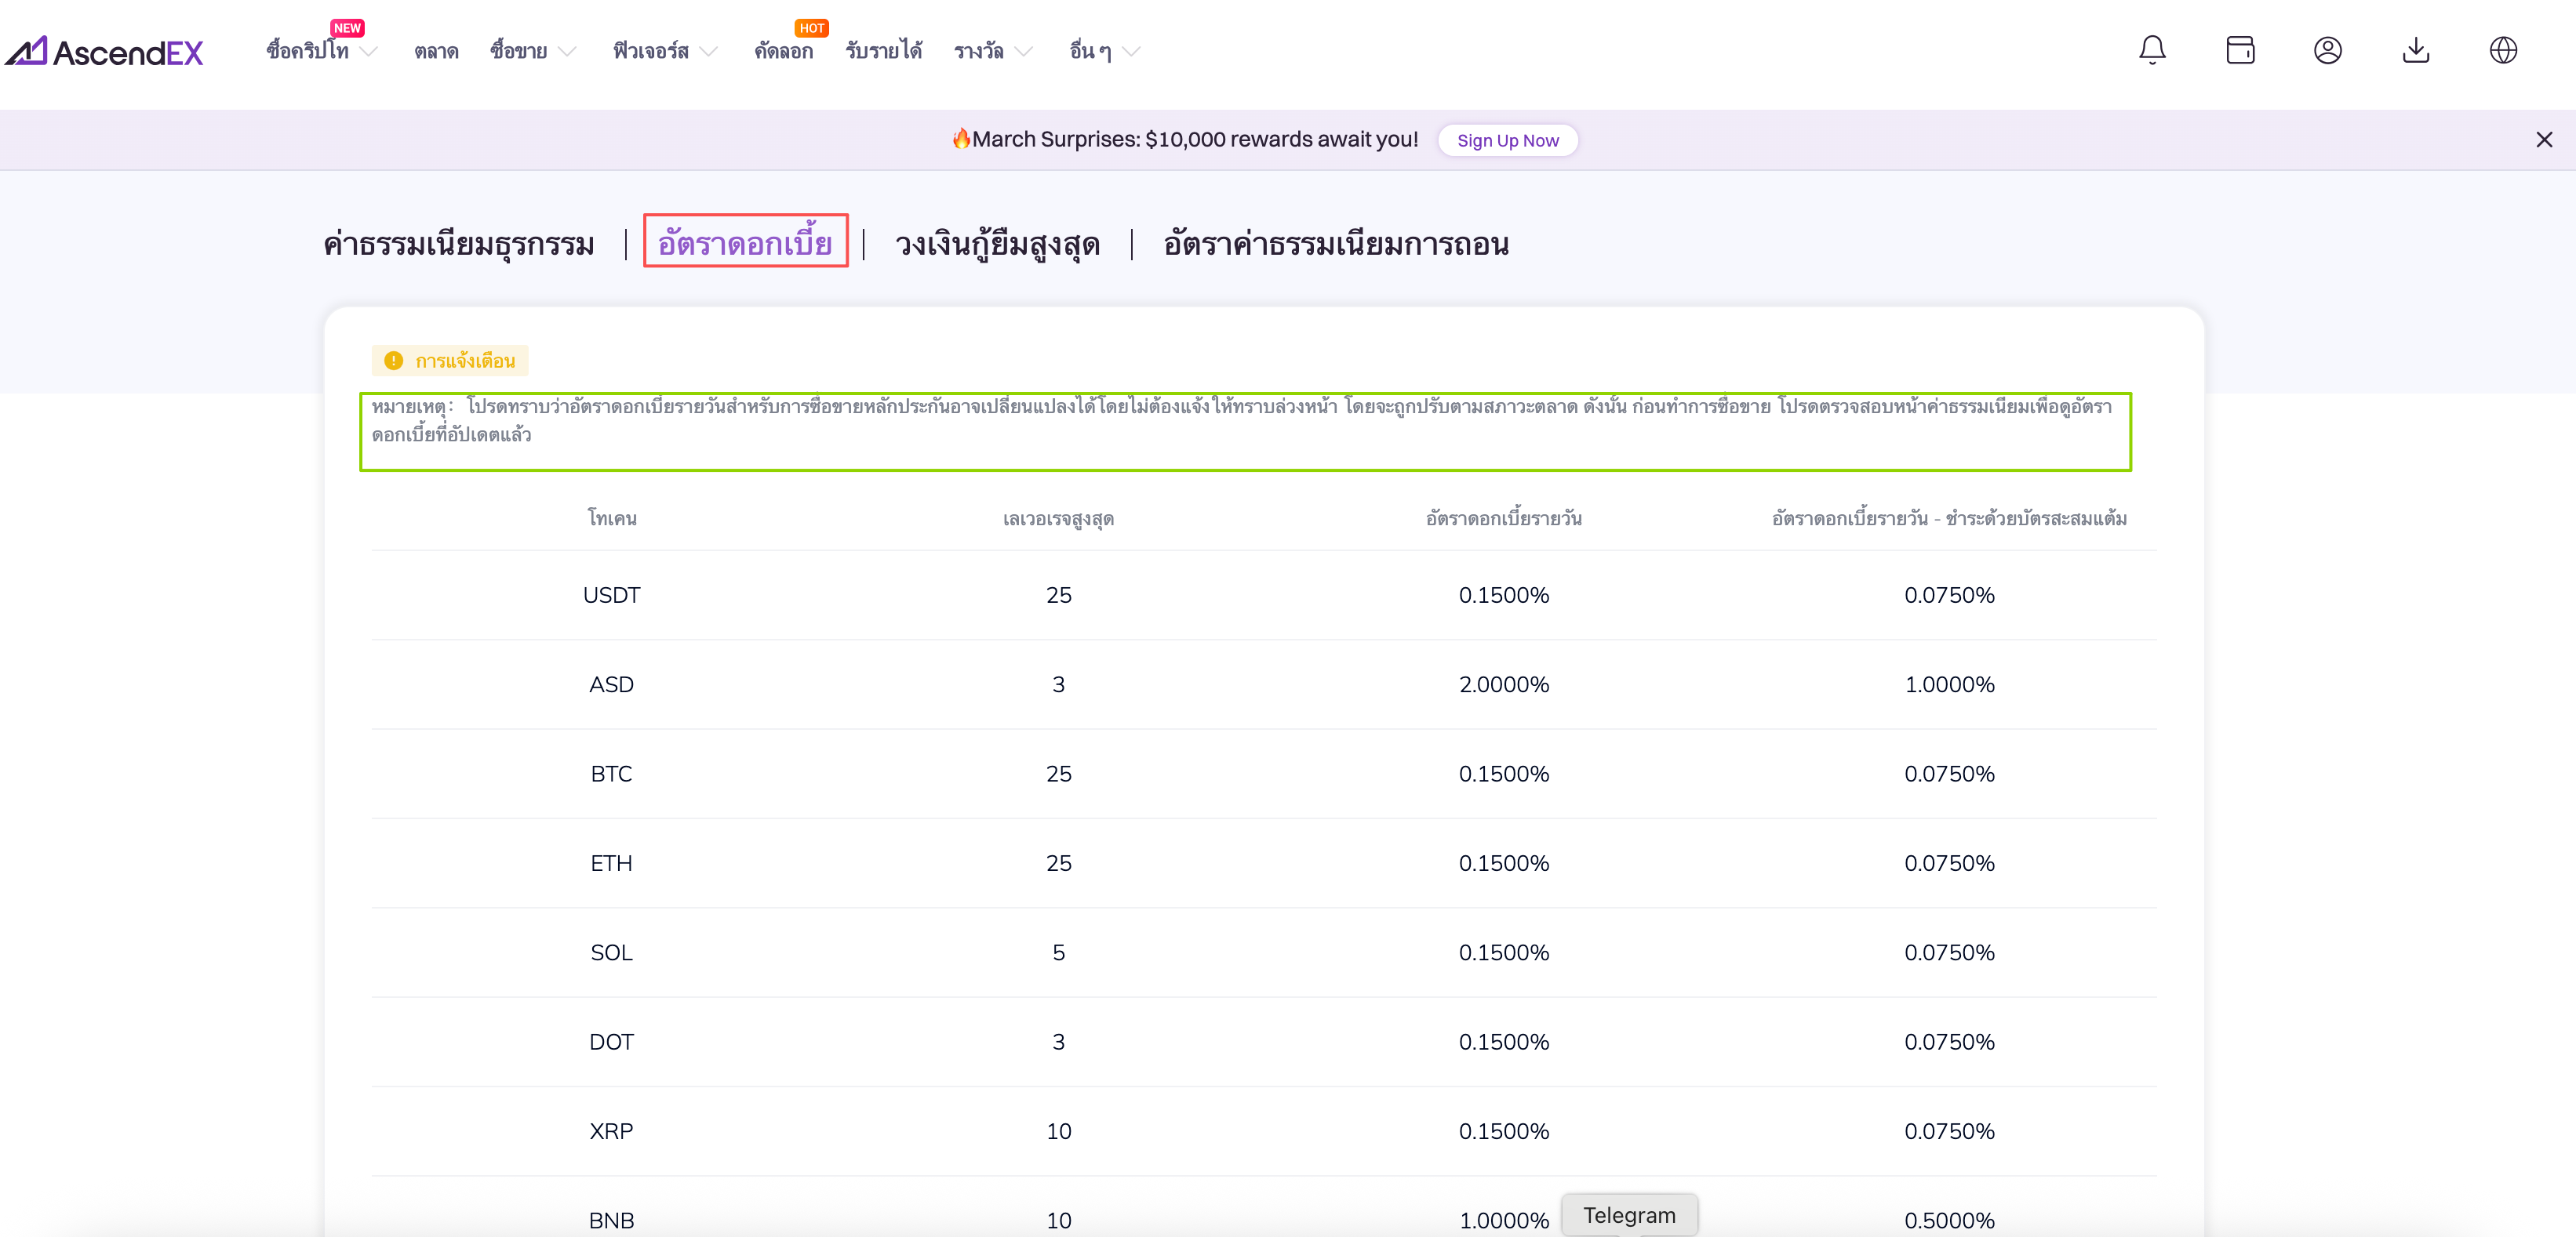Open the language globe icon
Viewport: 2576px width, 1237px height.
click(2503, 50)
